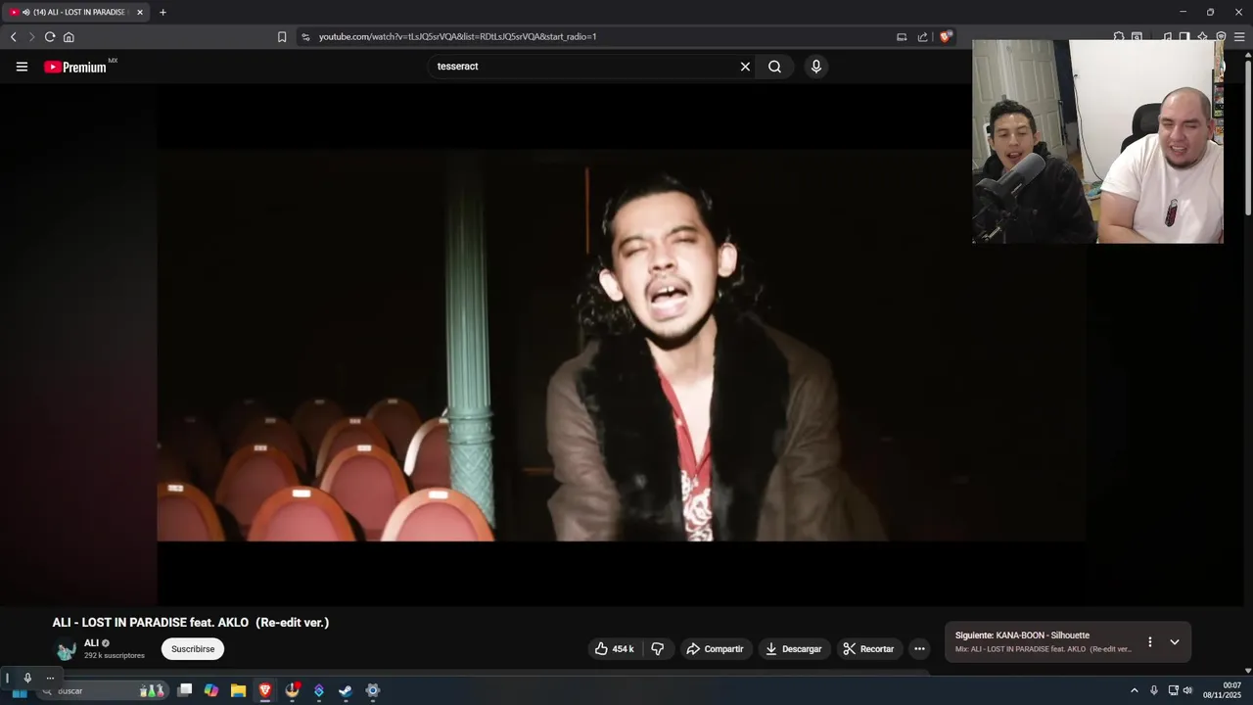The width and height of the screenshot is (1253, 705).
Task: Open Settings gear on taskbar
Action: [x=372, y=691]
